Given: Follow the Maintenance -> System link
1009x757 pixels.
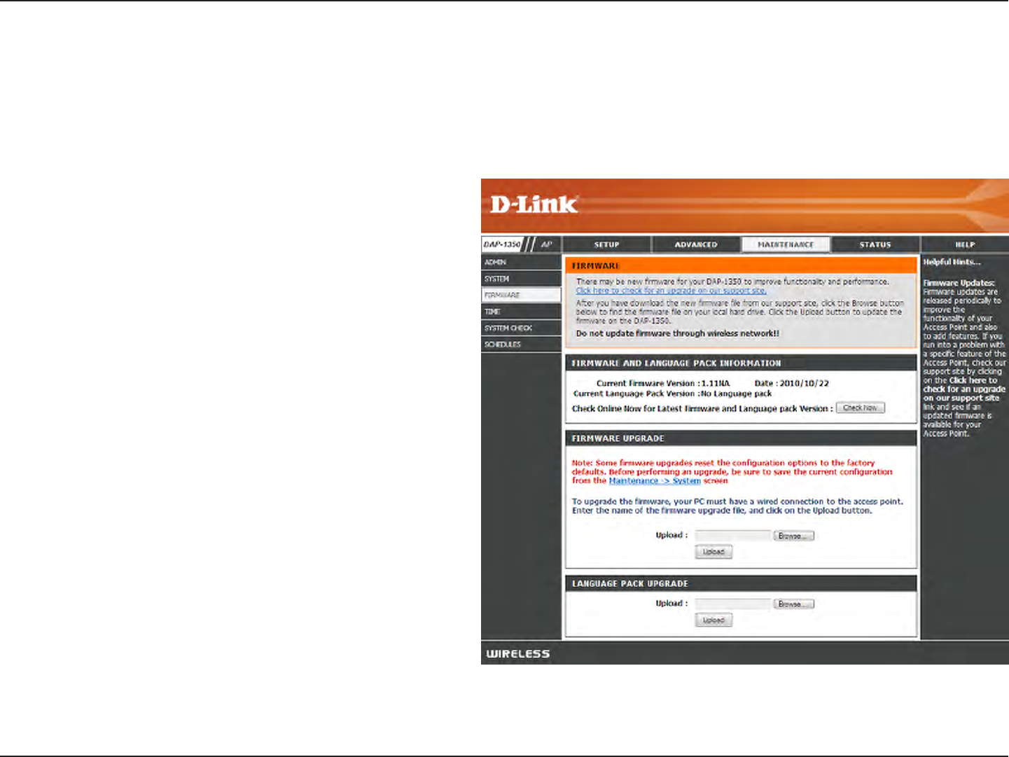Looking at the screenshot, I should pos(655,481).
